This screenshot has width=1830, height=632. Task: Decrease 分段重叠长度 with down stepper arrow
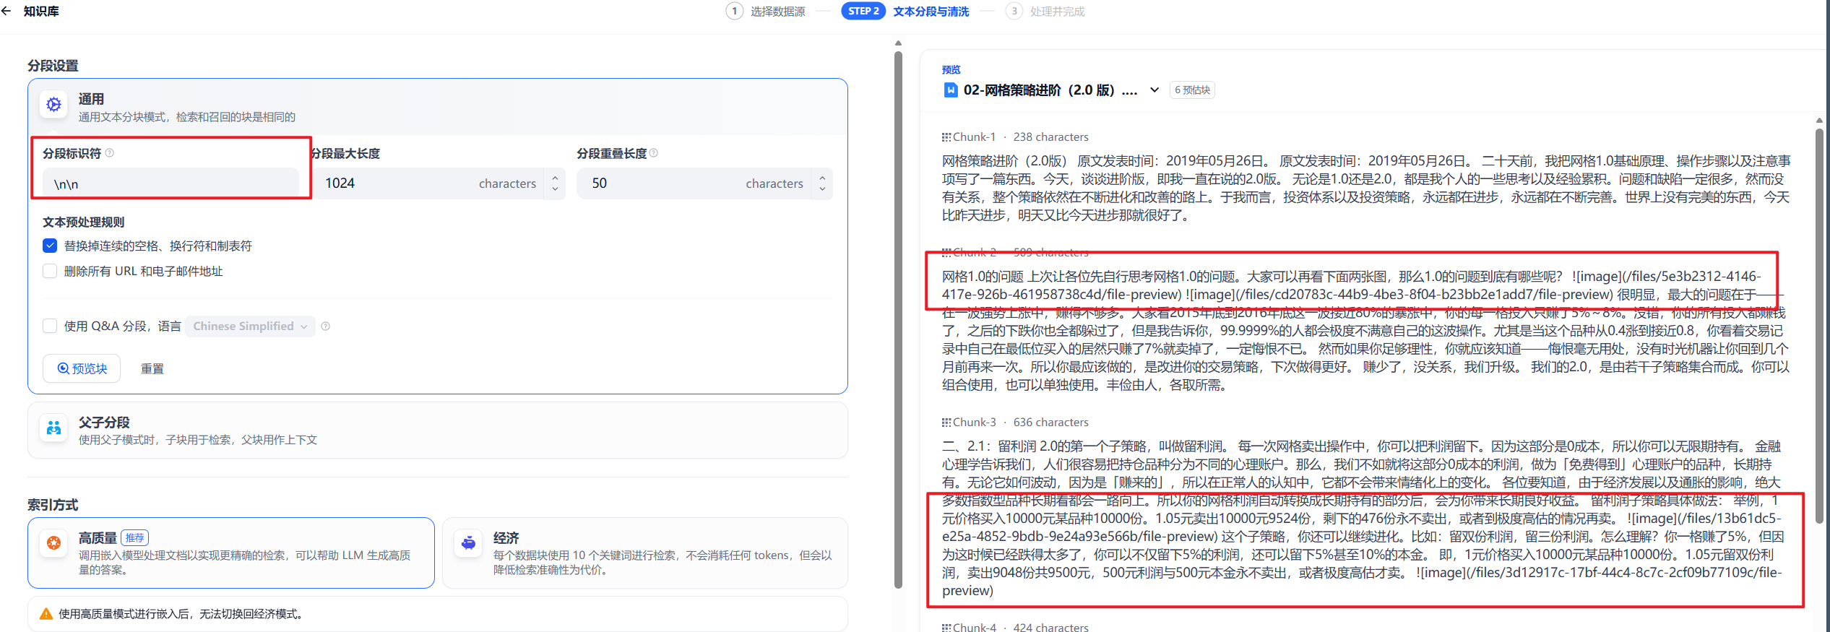822,189
